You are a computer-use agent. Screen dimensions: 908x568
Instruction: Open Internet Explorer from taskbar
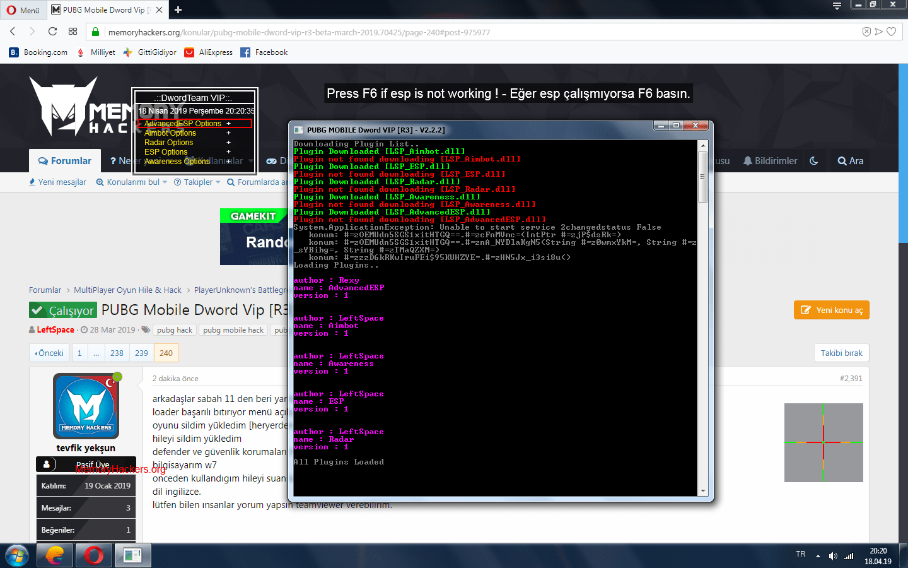[54, 555]
